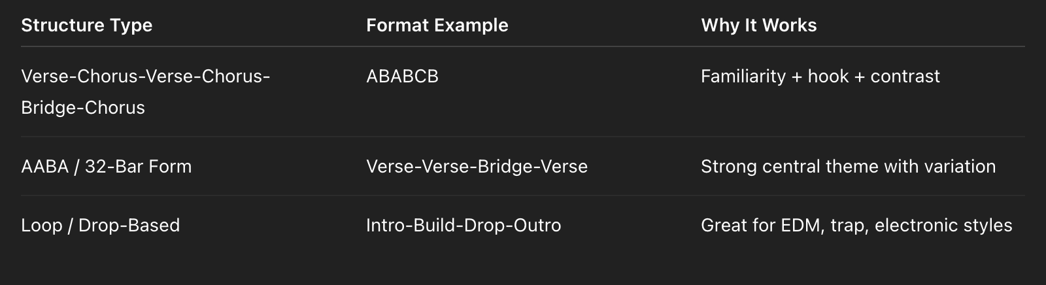Click the ABABCB format cell
1046x285 pixels.
coord(402,76)
